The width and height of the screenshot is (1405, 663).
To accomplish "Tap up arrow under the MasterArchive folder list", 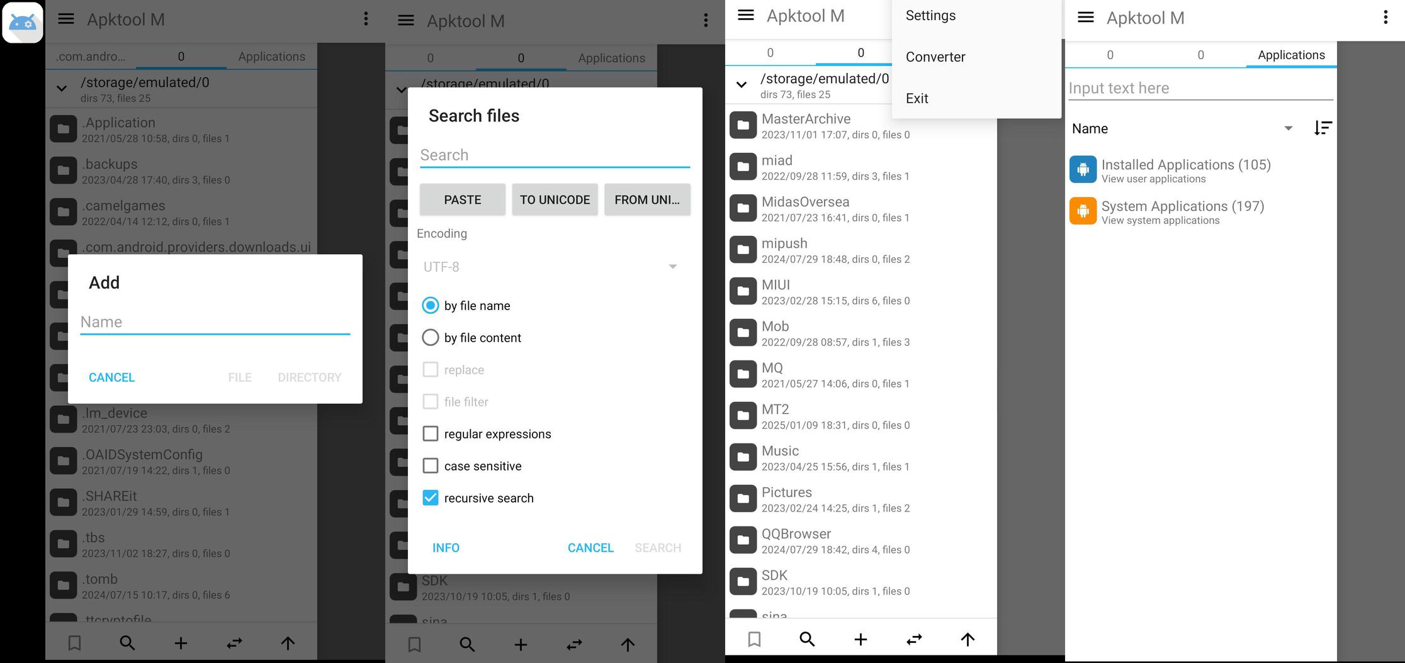I will click(968, 639).
